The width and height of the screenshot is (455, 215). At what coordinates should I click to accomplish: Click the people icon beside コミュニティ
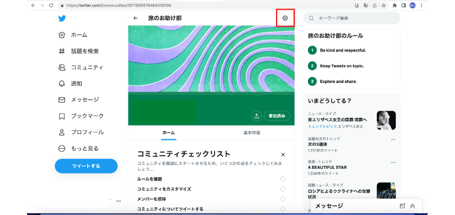tap(62, 68)
